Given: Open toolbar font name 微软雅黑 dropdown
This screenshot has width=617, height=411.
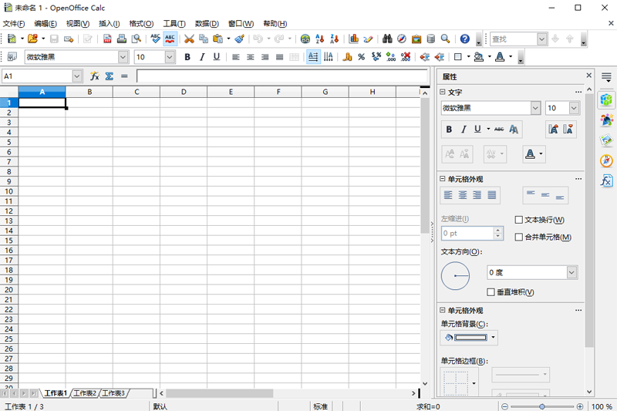Looking at the screenshot, I should tap(123, 57).
